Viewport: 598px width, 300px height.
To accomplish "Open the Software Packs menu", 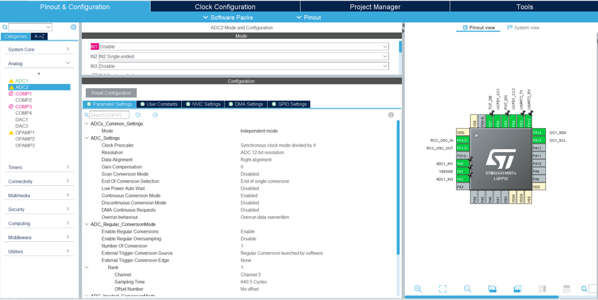I will 227,17.
